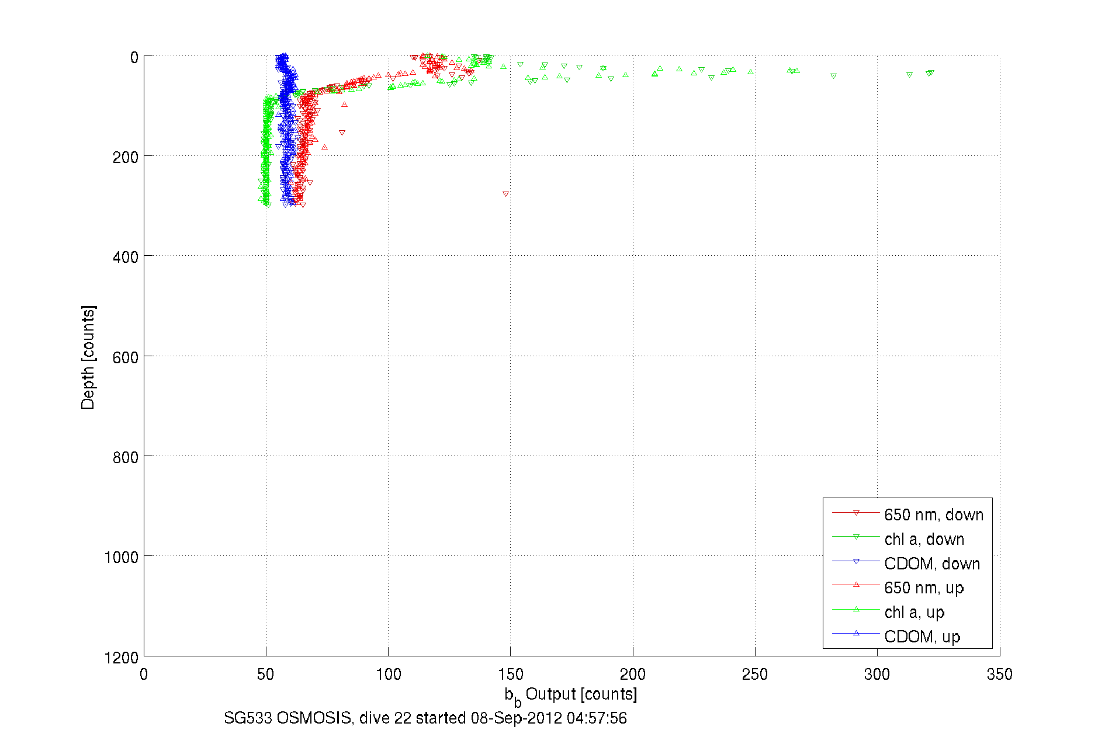The height and width of the screenshot is (737, 1105).
Task: Click the green down-triangle marker for chl a, down
Action: tap(856, 537)
